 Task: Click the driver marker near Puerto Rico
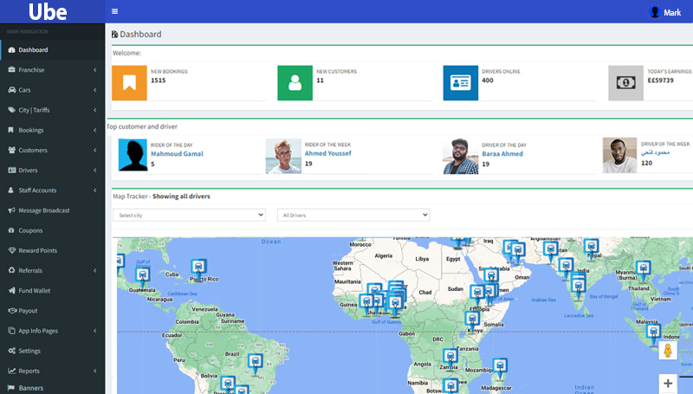198,266
